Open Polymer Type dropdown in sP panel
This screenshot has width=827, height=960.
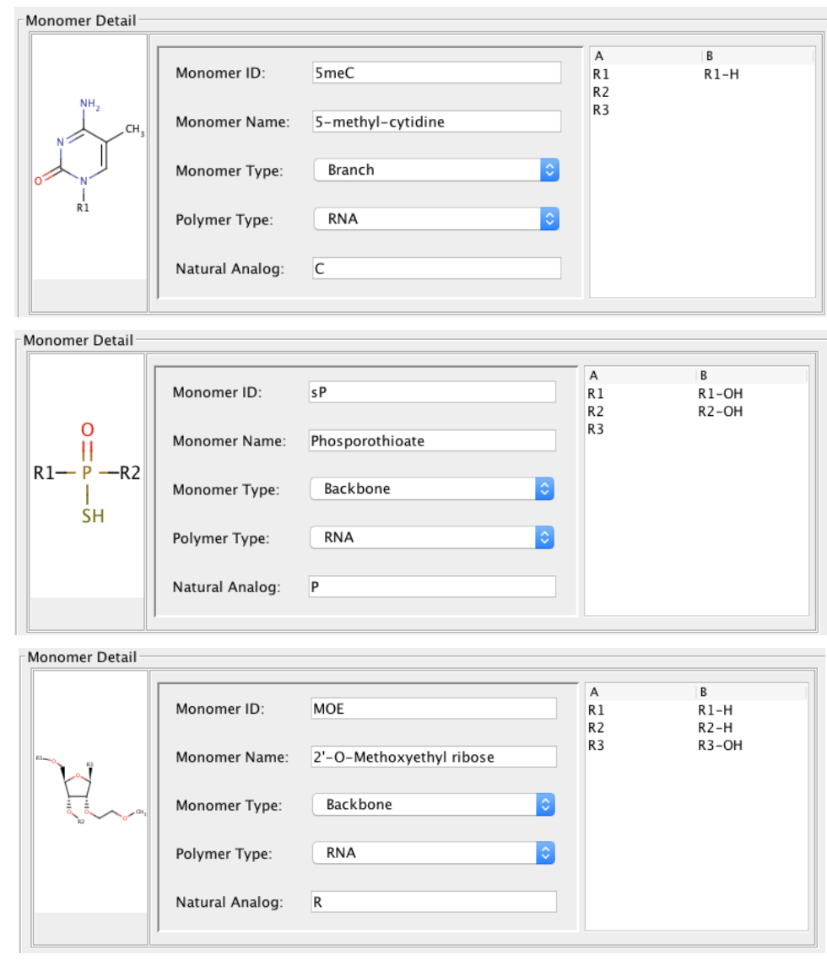[432, 537]
